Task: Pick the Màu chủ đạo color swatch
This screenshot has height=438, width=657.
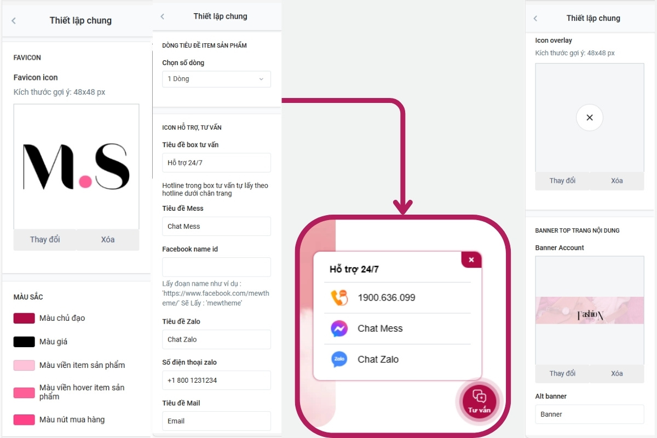Action: click(24, 318)
